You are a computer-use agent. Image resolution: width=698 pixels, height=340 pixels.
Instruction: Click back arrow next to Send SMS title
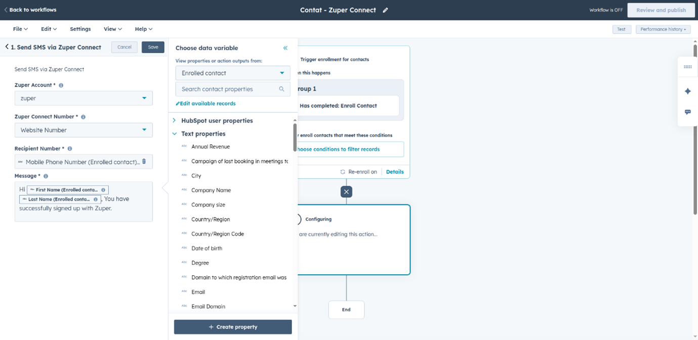click(x=7, y=47)
